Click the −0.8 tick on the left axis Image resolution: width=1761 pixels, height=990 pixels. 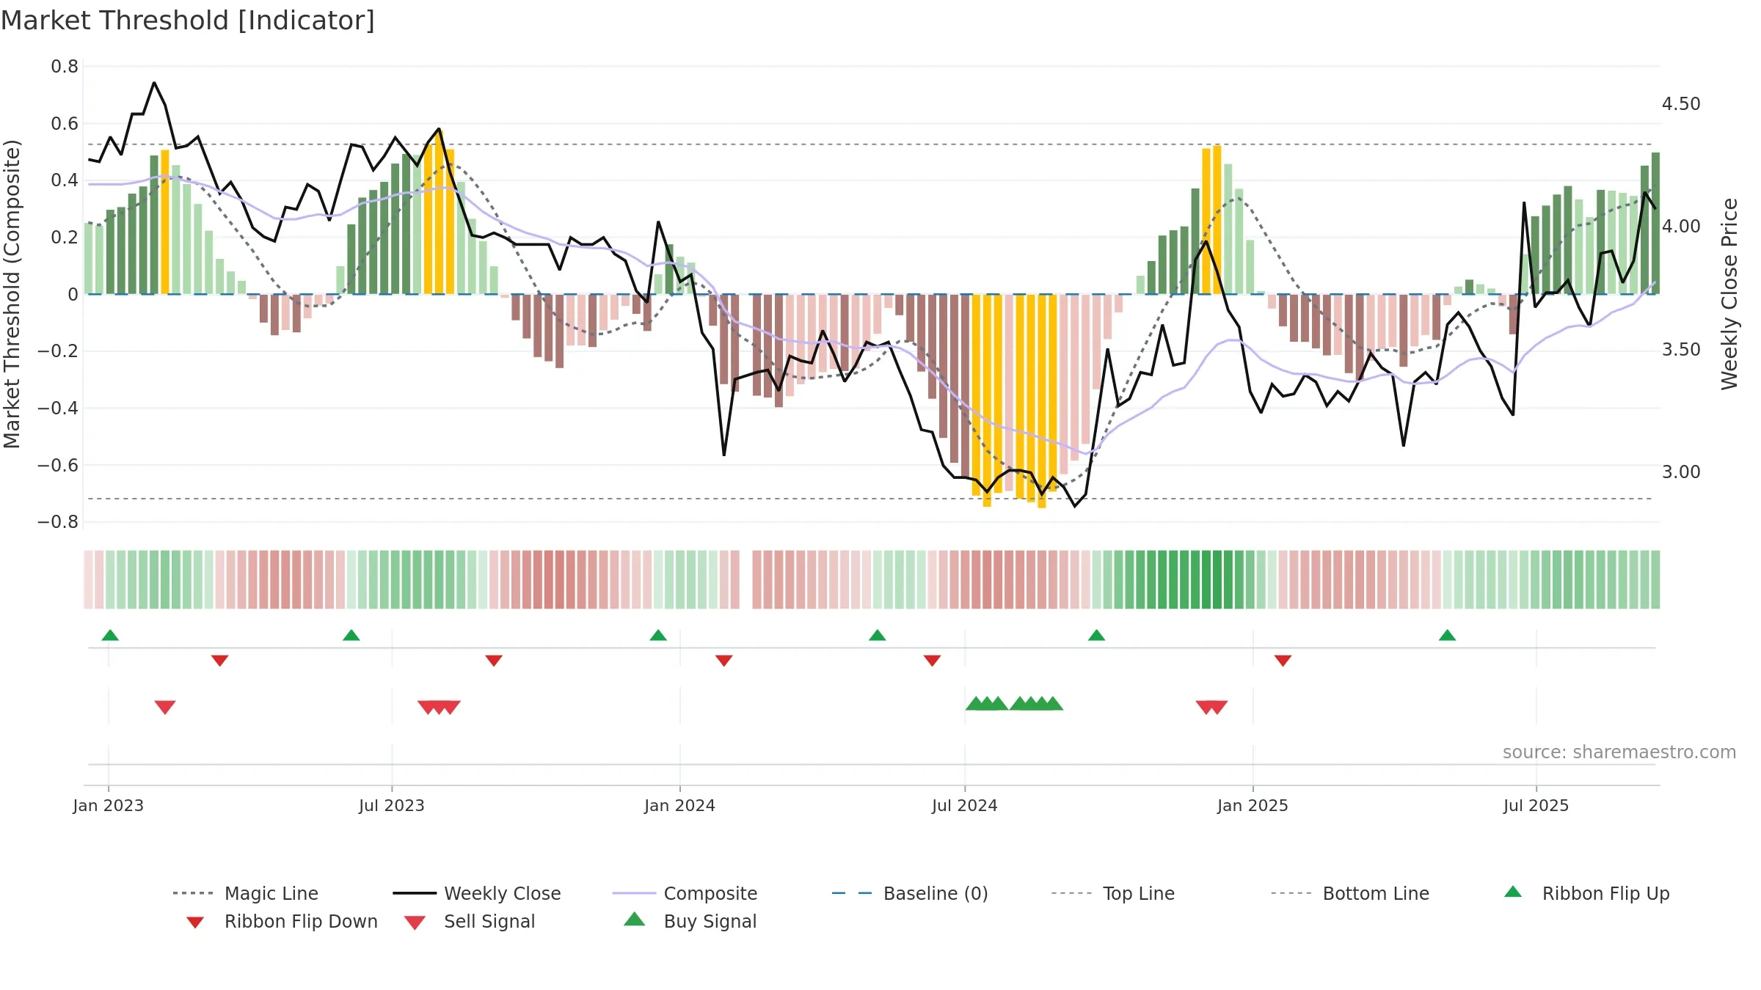pos(58,522)
